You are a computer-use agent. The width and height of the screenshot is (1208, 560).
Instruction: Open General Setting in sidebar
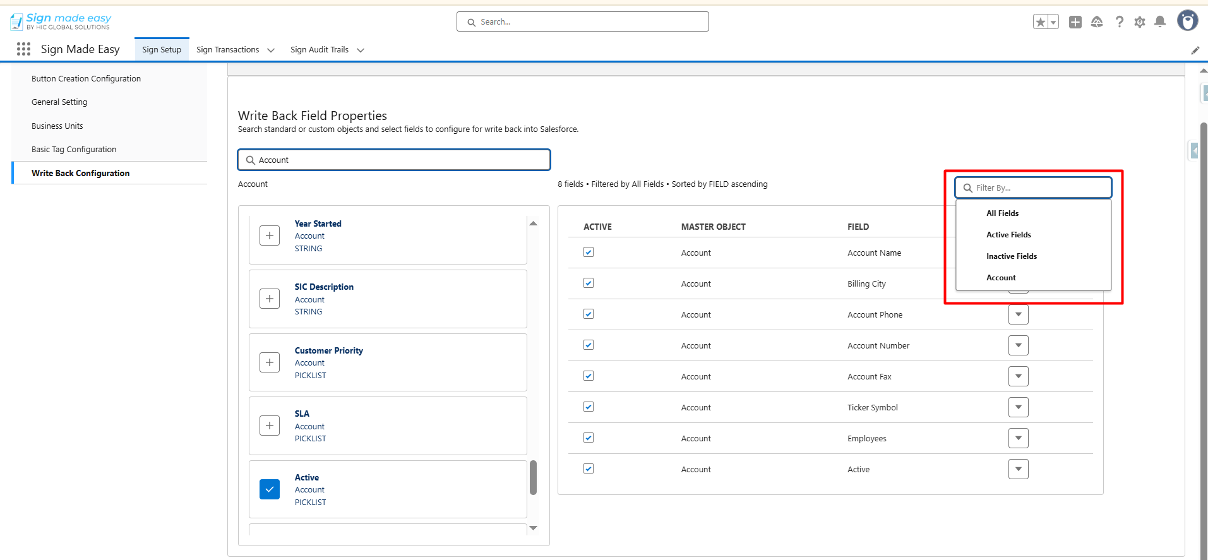pos(59,102)
